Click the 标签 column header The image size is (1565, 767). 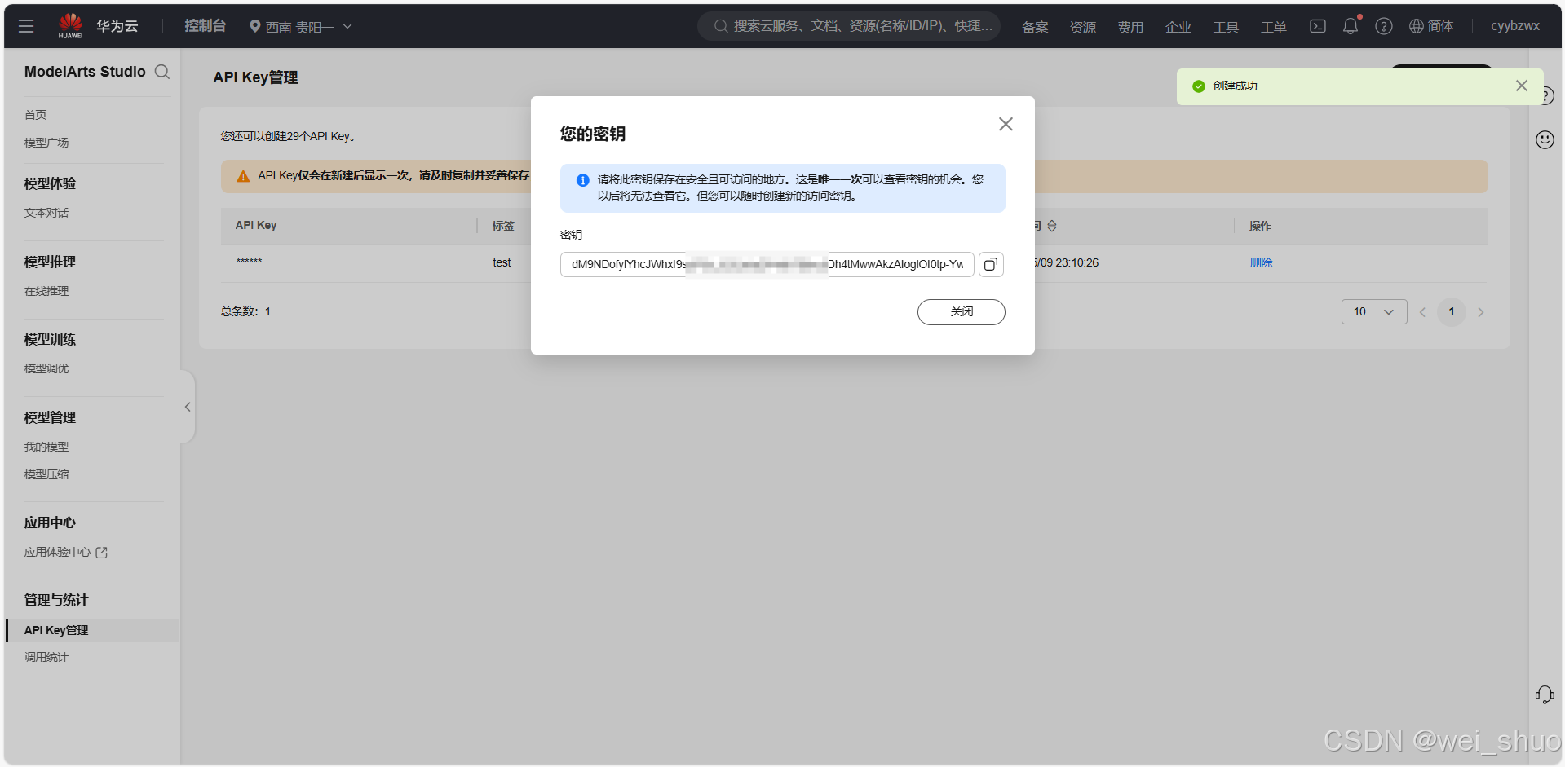tap(503, 226)
